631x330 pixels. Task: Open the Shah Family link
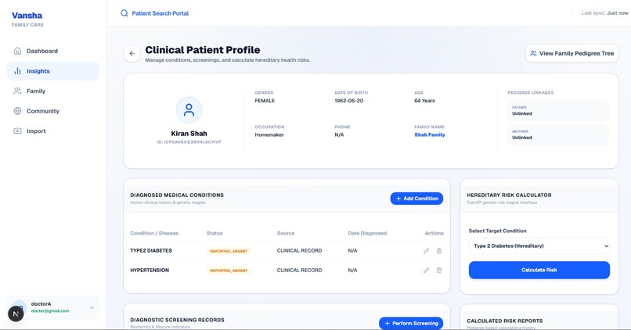point(429,135)
